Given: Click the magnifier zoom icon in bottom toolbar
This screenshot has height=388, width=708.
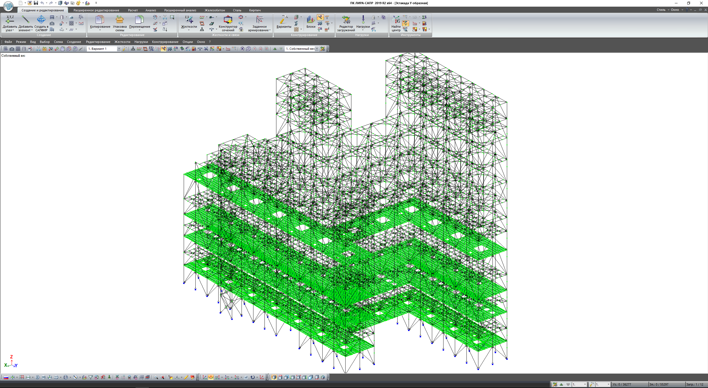Looking at the screenshot, I should [156, 377].
